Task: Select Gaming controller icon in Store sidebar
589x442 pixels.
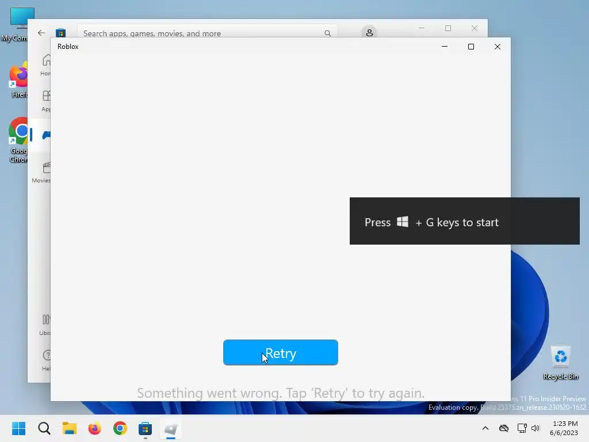Action: pos(46,135)
